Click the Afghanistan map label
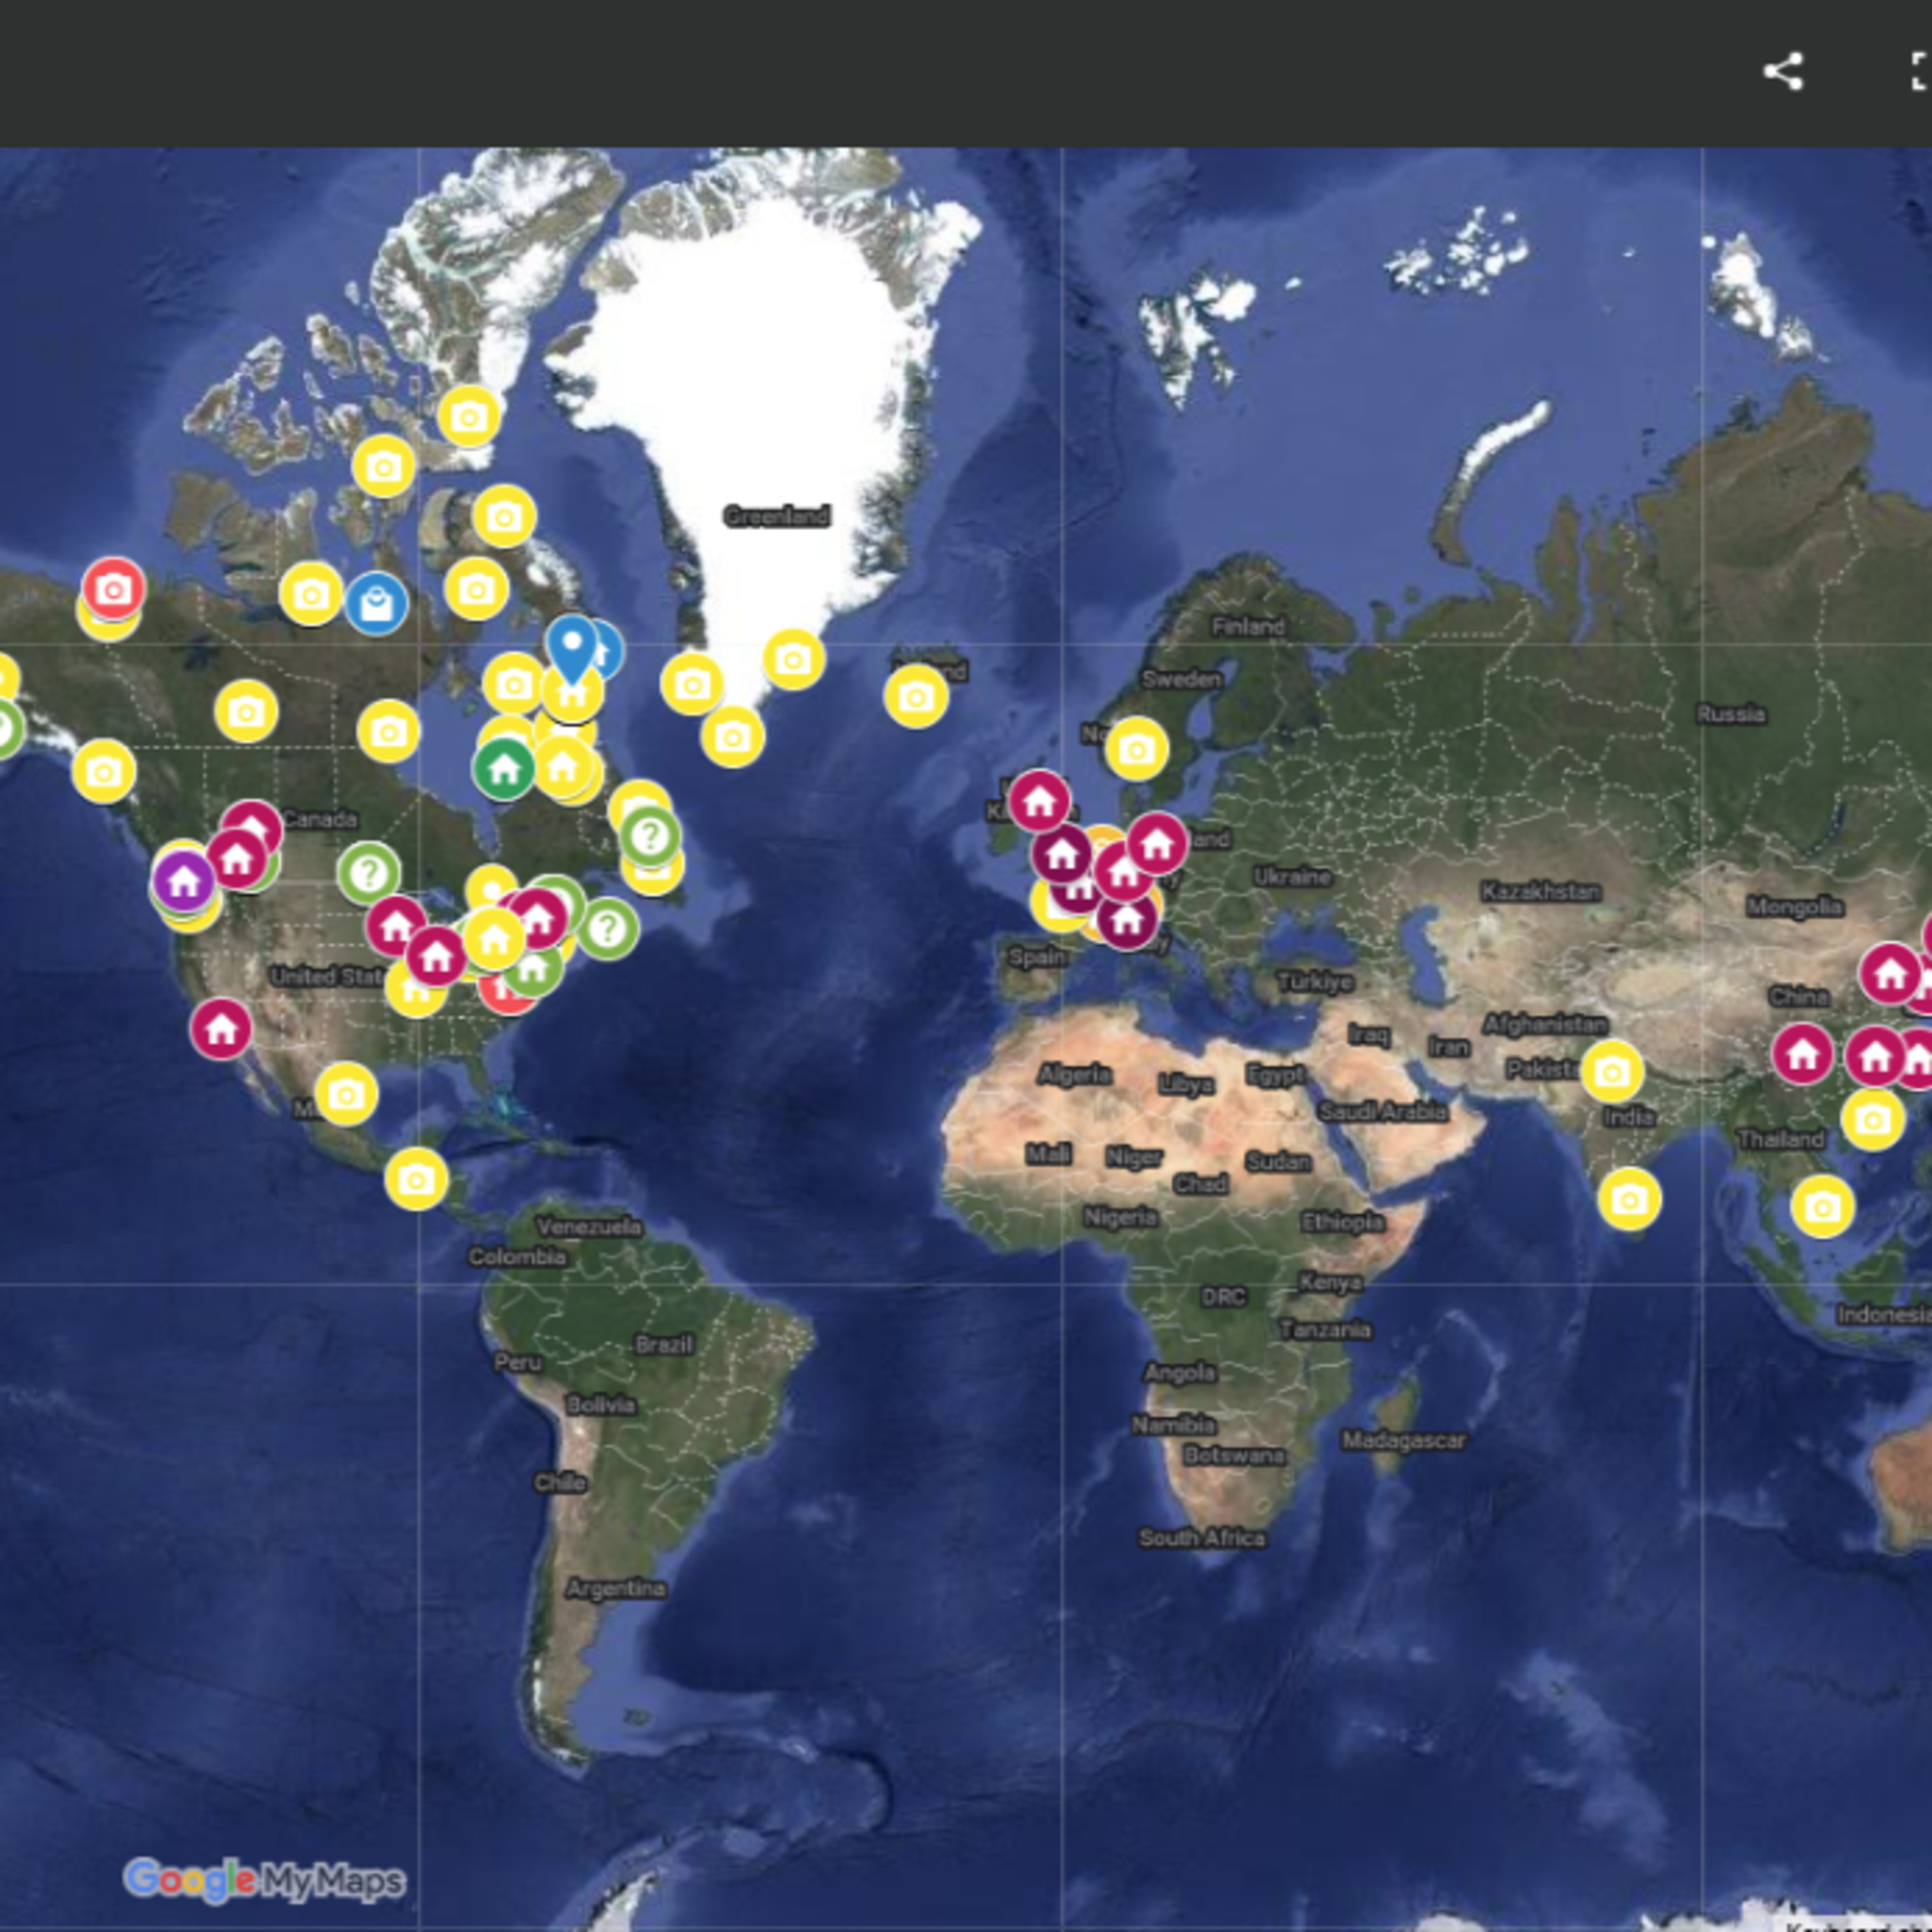Screen dimensions: 1932x1932 coord(1545,1024)
